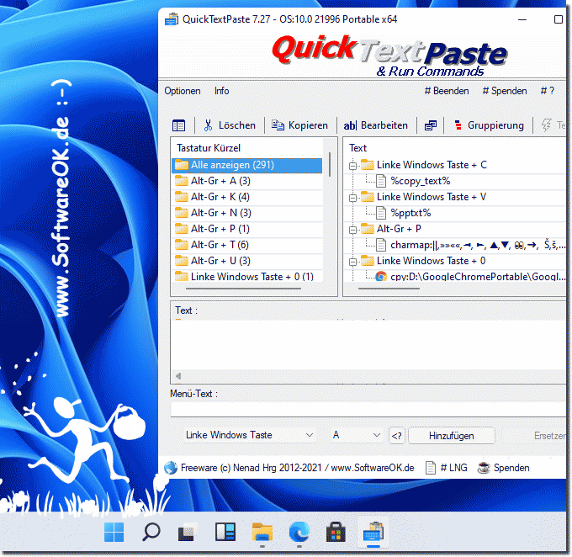Viewport: 572px width, 557px height.
Task: Open Task View in taskbar
Action: (188, 533)
